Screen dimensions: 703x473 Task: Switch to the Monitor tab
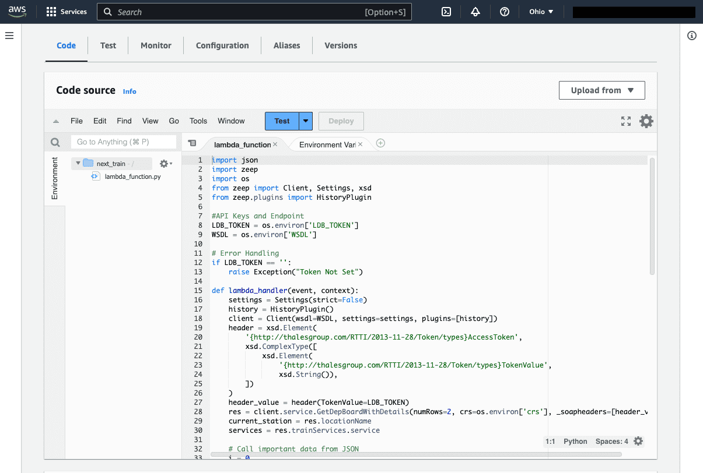(x=156, y=45)
